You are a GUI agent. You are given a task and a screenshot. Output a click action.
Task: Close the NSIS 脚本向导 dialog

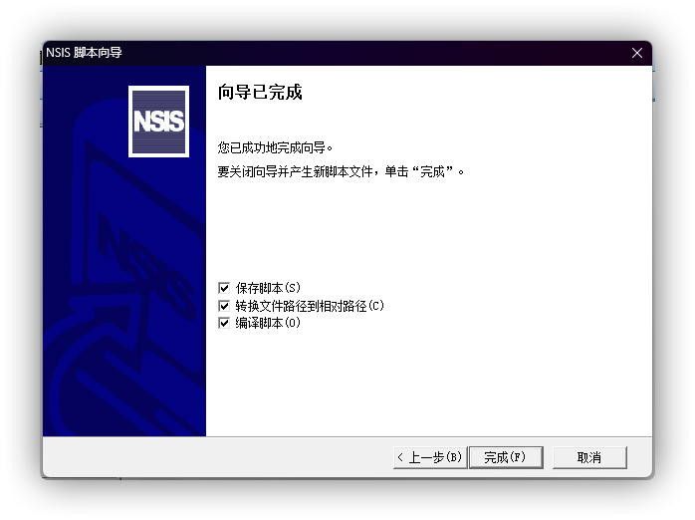[x=637, y=53]
